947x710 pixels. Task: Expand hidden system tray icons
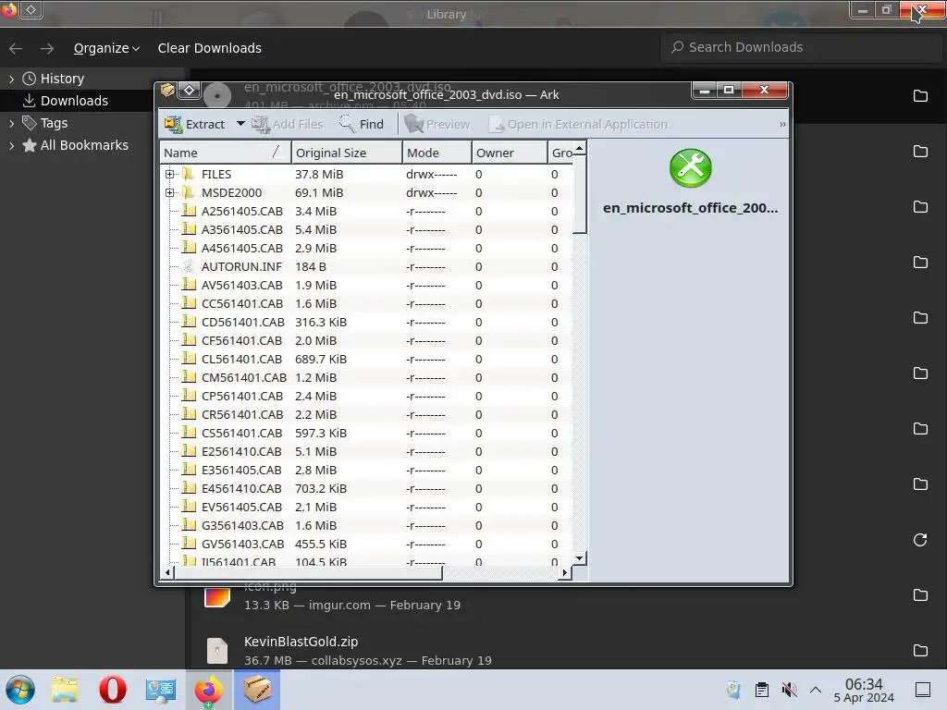coord(816,690)
